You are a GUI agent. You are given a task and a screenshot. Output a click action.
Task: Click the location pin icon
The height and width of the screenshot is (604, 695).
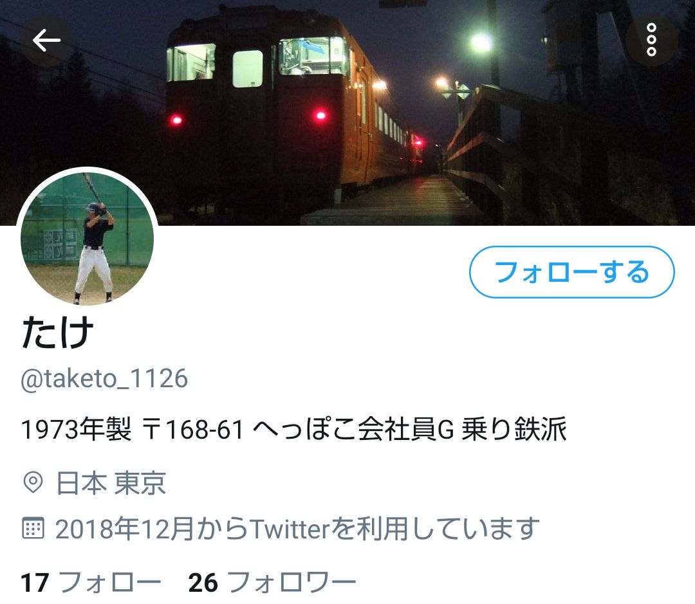[33, 482]
